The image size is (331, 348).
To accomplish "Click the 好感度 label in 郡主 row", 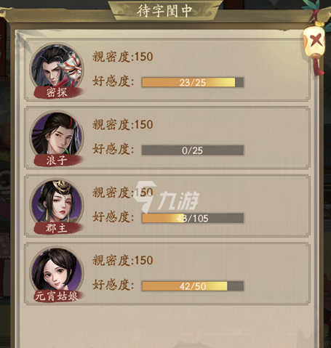I will [x=113, y=217].
